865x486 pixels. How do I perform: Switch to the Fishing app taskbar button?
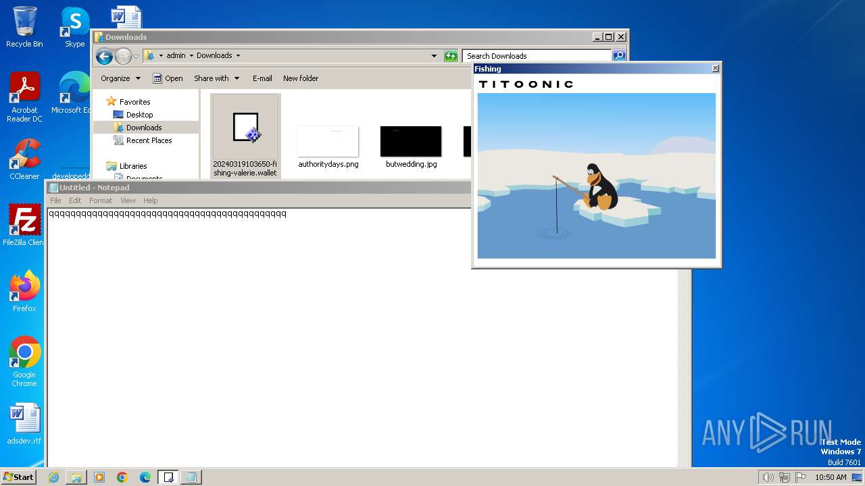(168, 477)
